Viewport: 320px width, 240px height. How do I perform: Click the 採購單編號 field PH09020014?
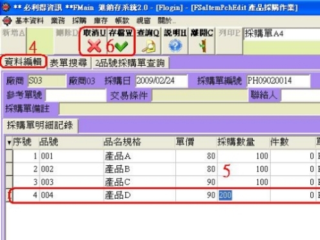[x=279, y=81]
